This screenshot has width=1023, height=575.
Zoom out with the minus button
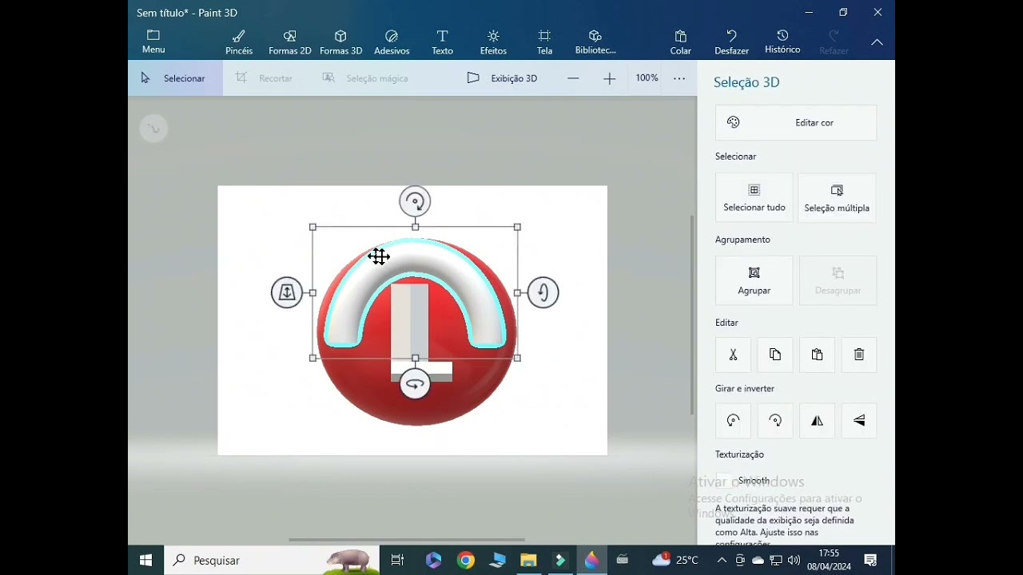coord(573,78)
